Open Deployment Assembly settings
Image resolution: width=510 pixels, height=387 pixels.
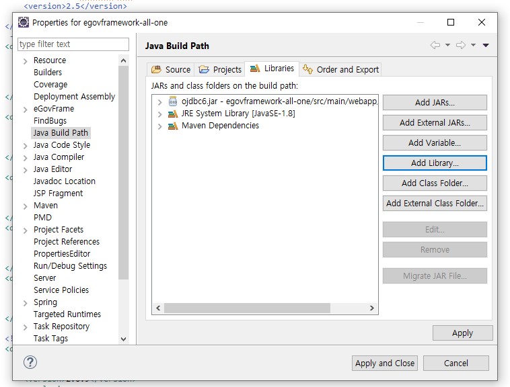coord(75,97)
